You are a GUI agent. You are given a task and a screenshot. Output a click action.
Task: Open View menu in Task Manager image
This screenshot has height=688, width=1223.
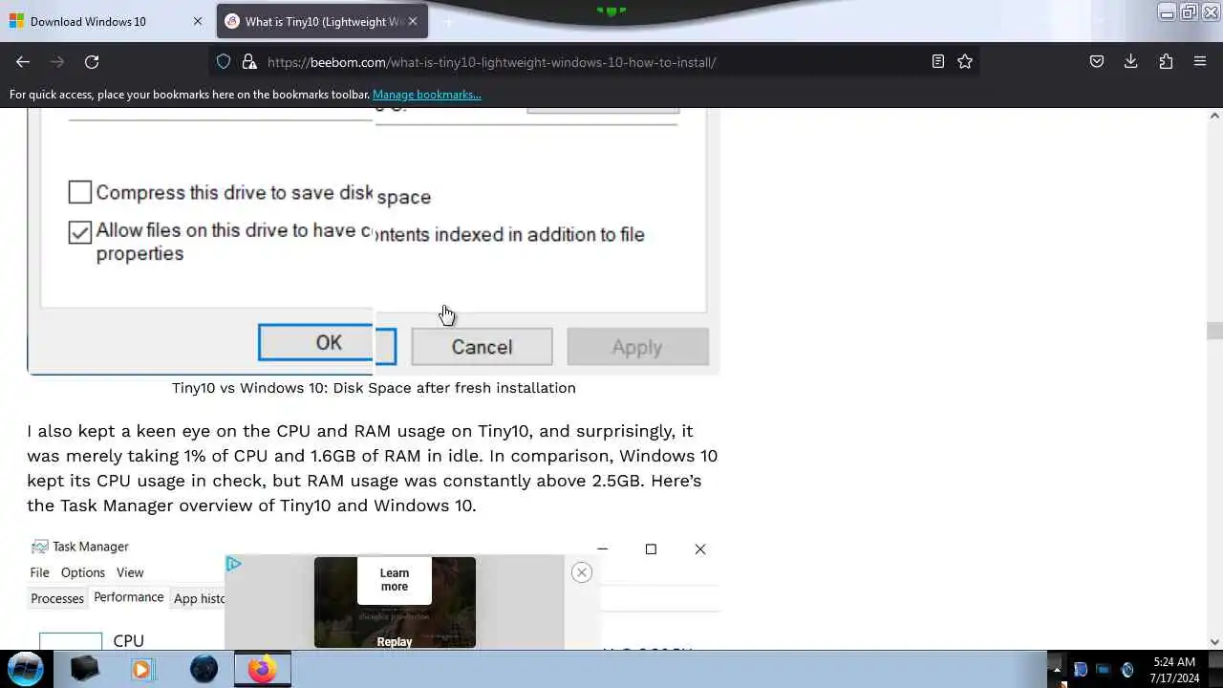click(x=130, y=572)
